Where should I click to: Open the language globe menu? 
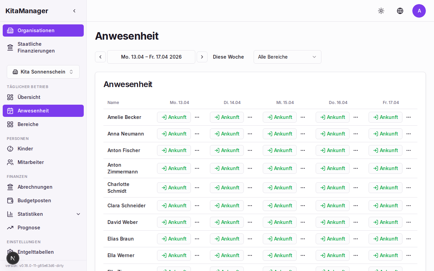(400, 11)
